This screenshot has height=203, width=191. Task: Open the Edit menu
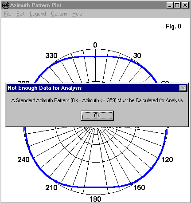click(20, 14)
